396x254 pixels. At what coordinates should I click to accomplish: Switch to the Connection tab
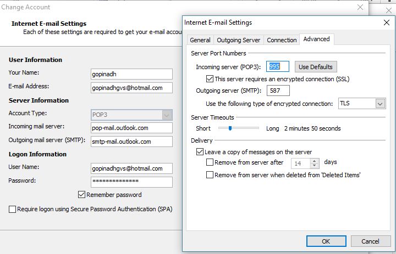[282, 40]
